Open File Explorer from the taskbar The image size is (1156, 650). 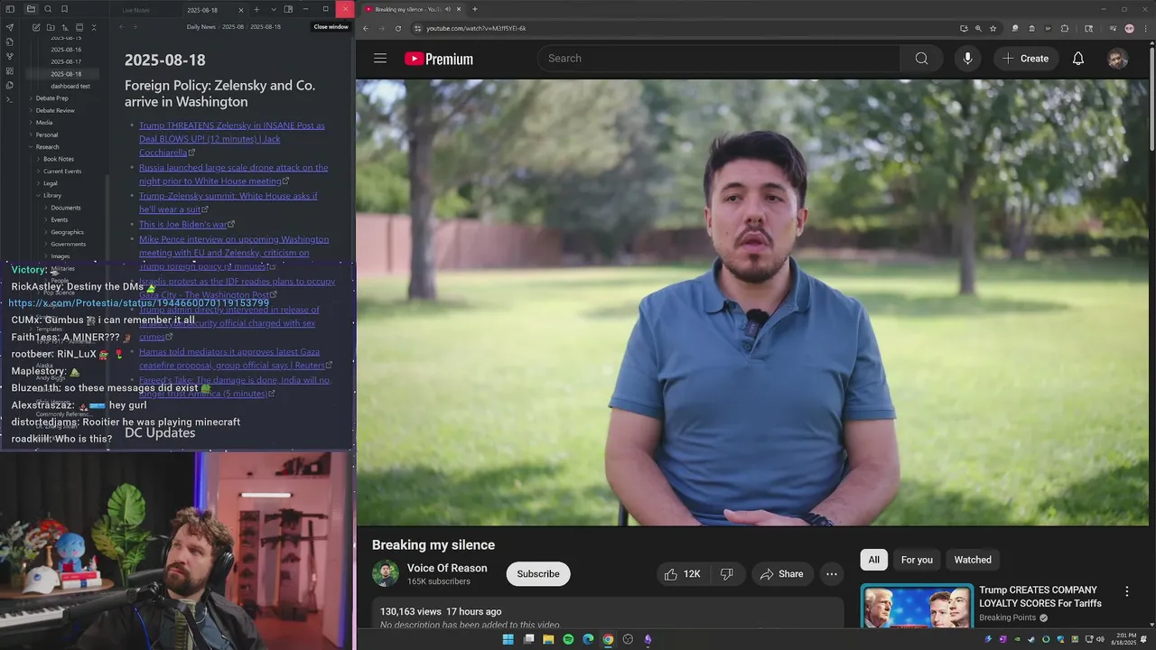coord(548,639)
